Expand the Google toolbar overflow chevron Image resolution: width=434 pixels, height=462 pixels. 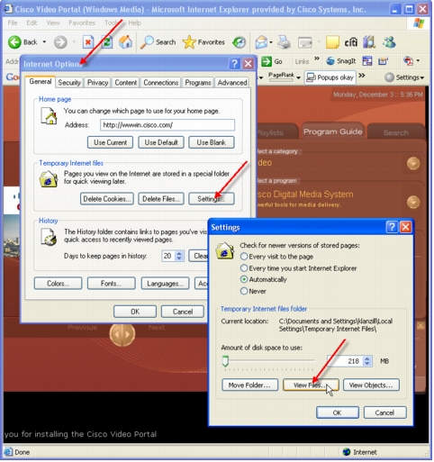[362, 76]
